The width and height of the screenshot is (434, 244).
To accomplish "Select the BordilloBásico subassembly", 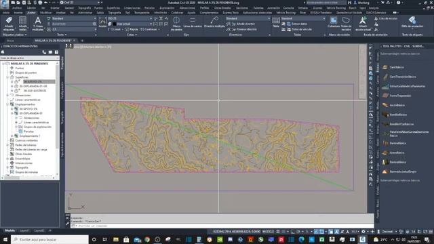I will point(395,115).
